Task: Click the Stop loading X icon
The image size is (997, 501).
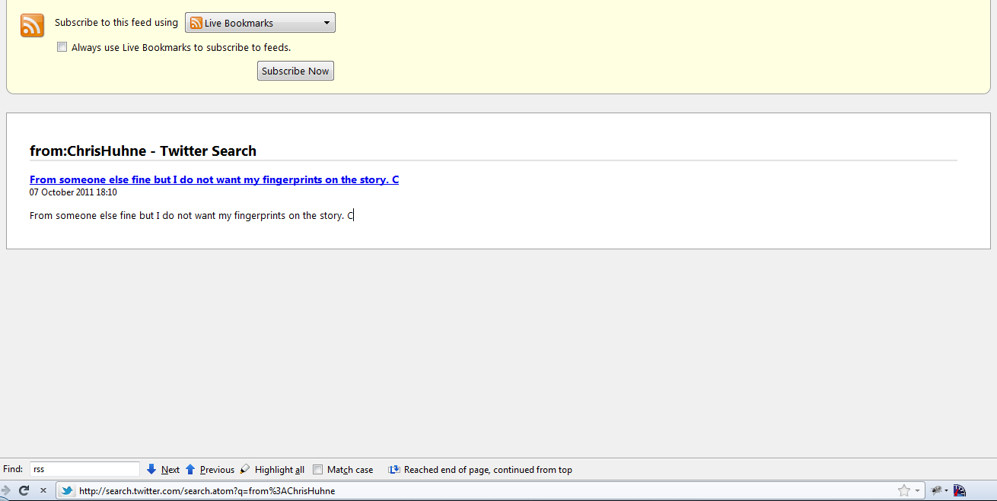Action: (43, 490)
